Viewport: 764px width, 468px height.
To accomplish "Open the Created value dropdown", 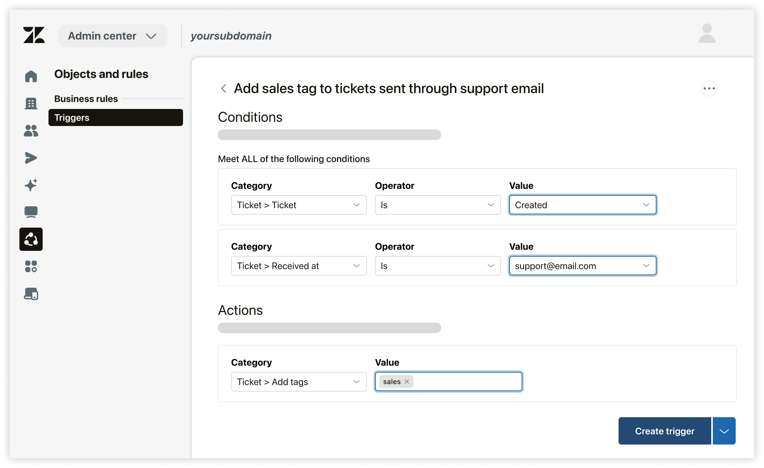I will click(x=583, y=205).
